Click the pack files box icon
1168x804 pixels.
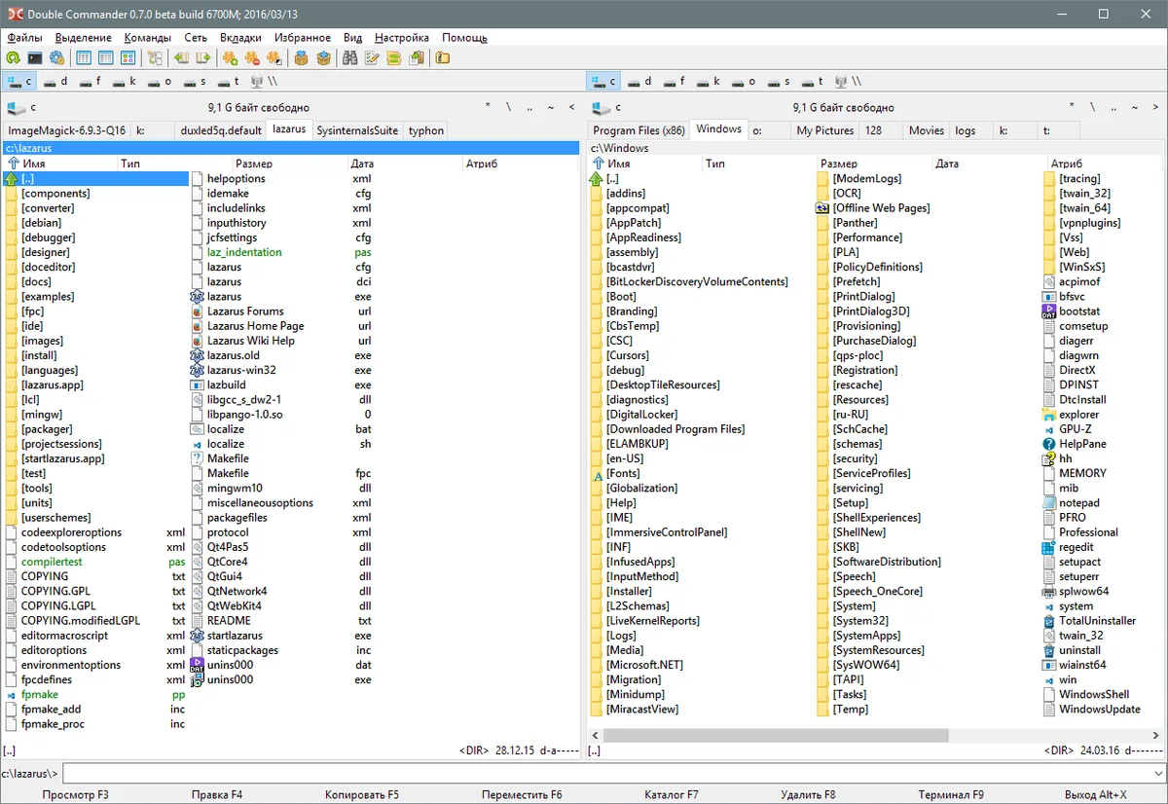coord(302,58)
